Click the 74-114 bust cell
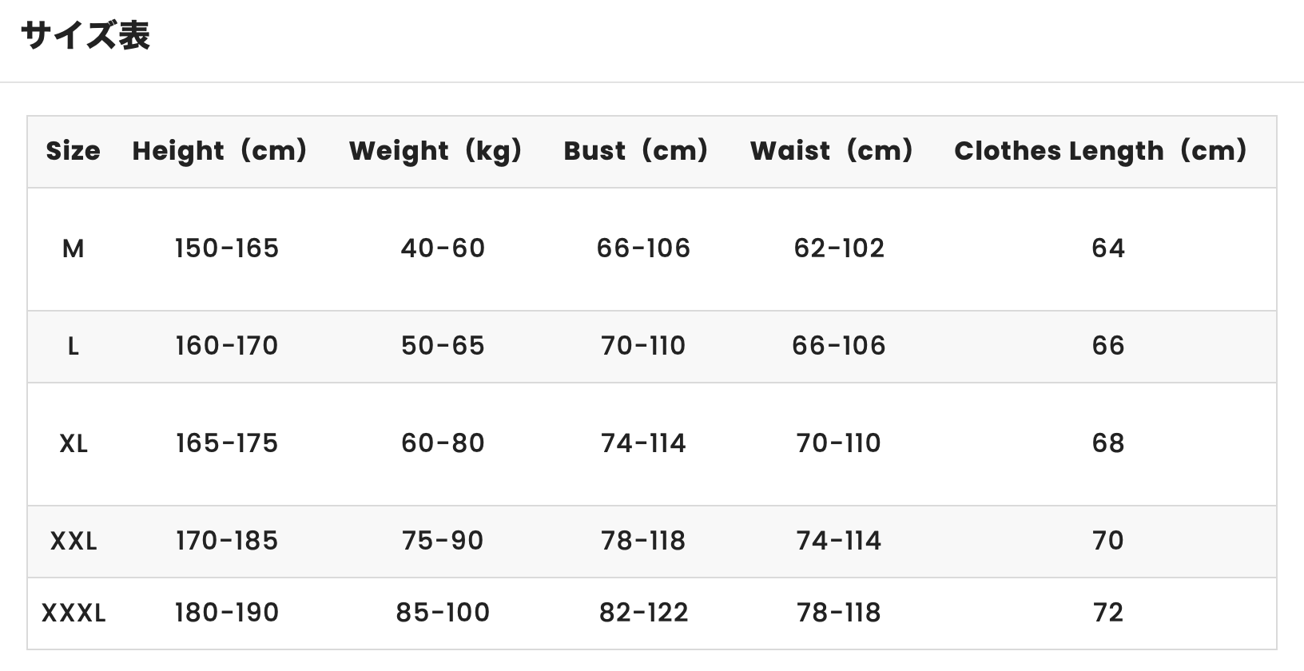This screenshot has width=1304, height=671. pyautogui.click(x=643, y=443)
